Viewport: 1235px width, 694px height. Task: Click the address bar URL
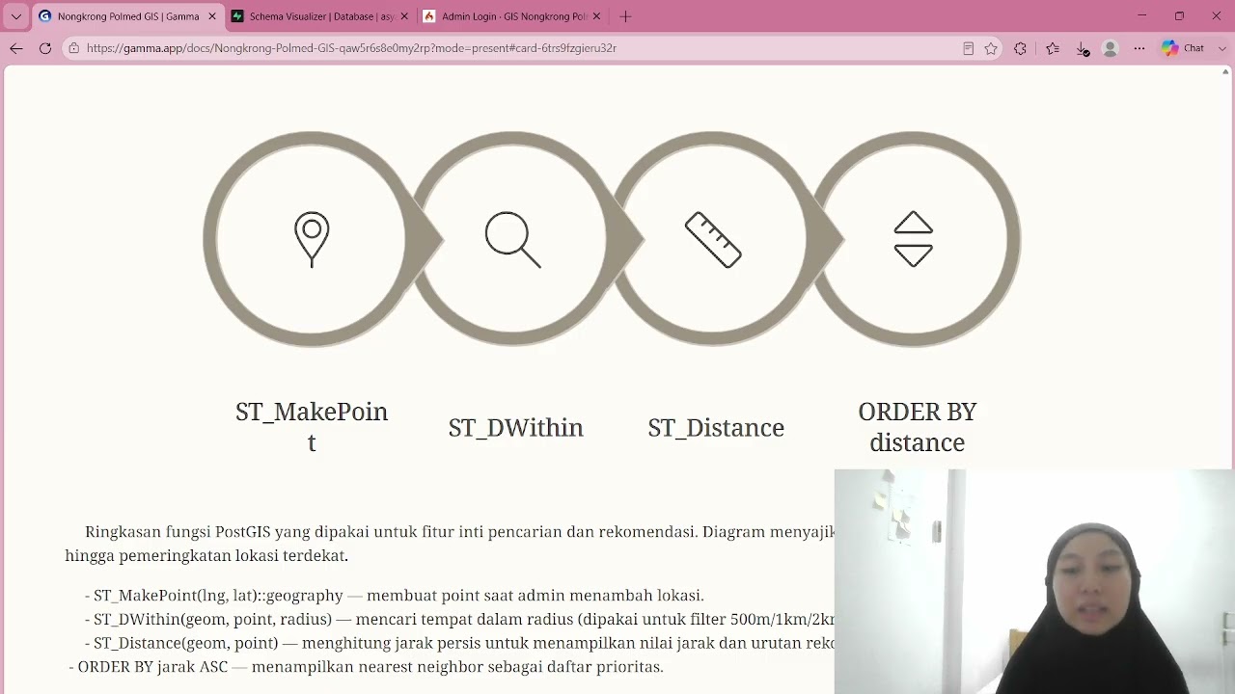351,48
